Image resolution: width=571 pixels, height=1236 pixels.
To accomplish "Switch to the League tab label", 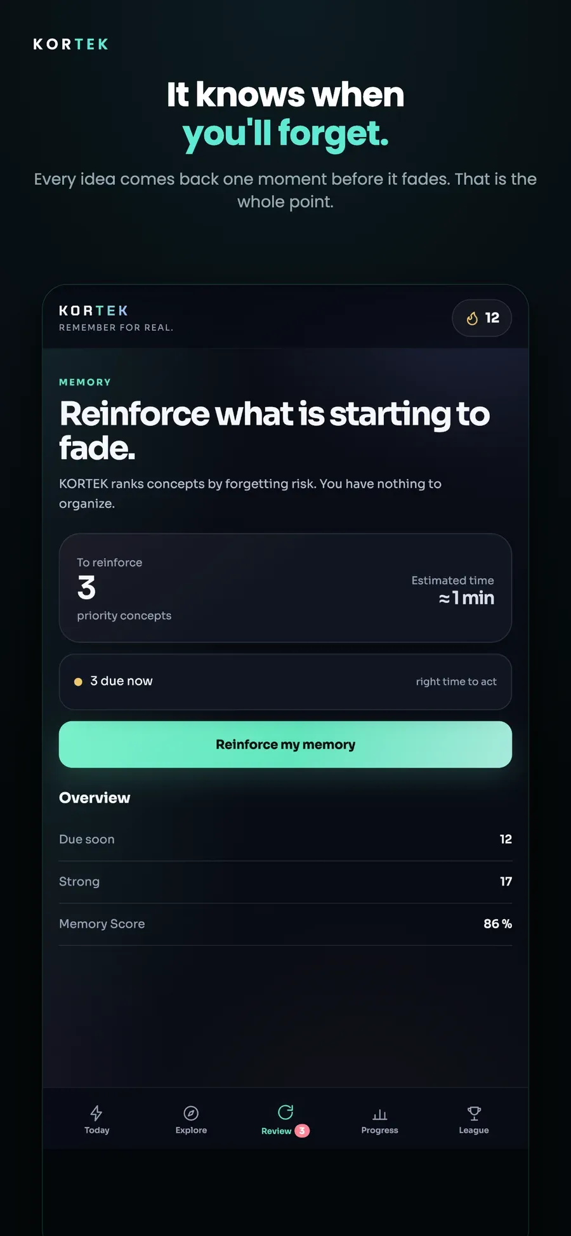I will coord(474,1130).
